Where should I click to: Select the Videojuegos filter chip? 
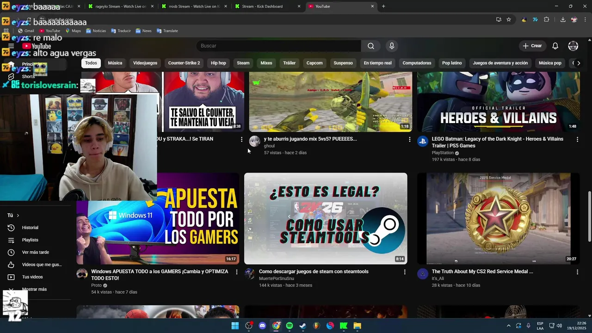[x=145, y=63]
